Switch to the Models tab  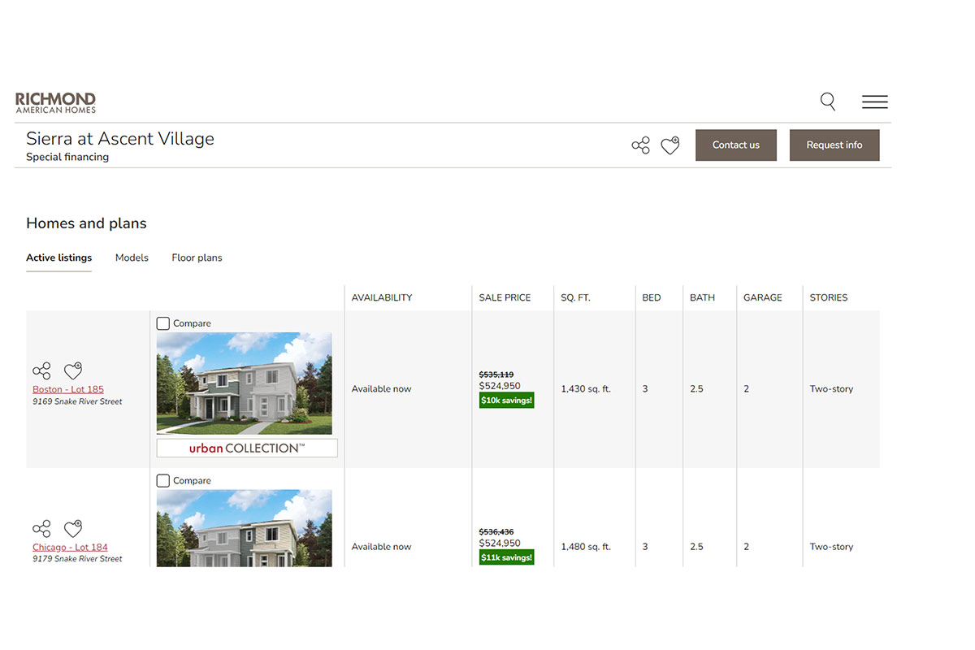click(x=132, y=258)
